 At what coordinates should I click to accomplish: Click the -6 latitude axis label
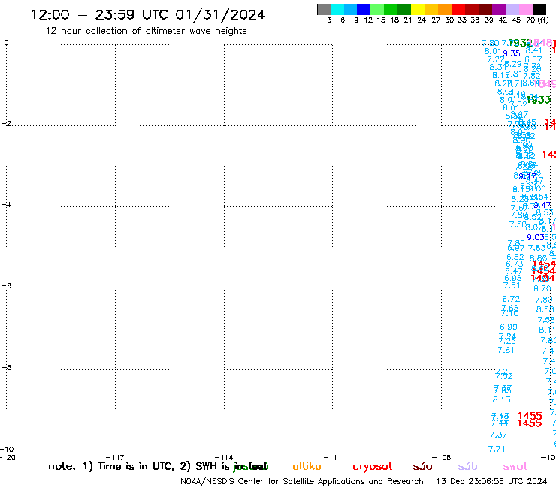pyautogui.click(x=6, y=285)
